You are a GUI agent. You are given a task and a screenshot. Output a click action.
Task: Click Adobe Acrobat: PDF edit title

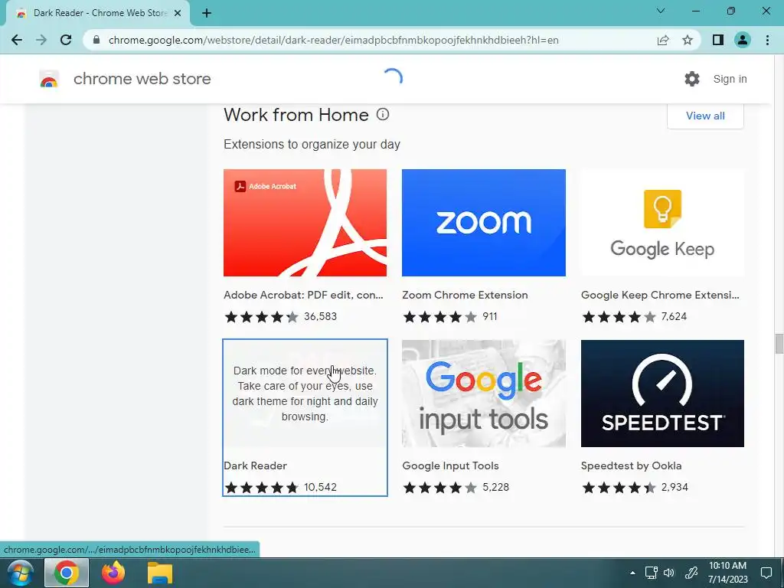pyautogui.click(x=303, y=295)
